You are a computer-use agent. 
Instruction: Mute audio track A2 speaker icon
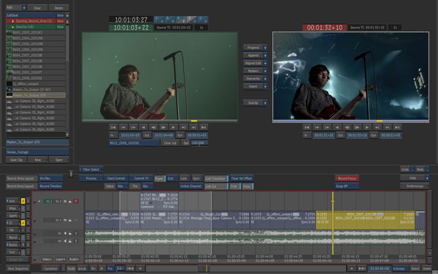coord(65,240)
